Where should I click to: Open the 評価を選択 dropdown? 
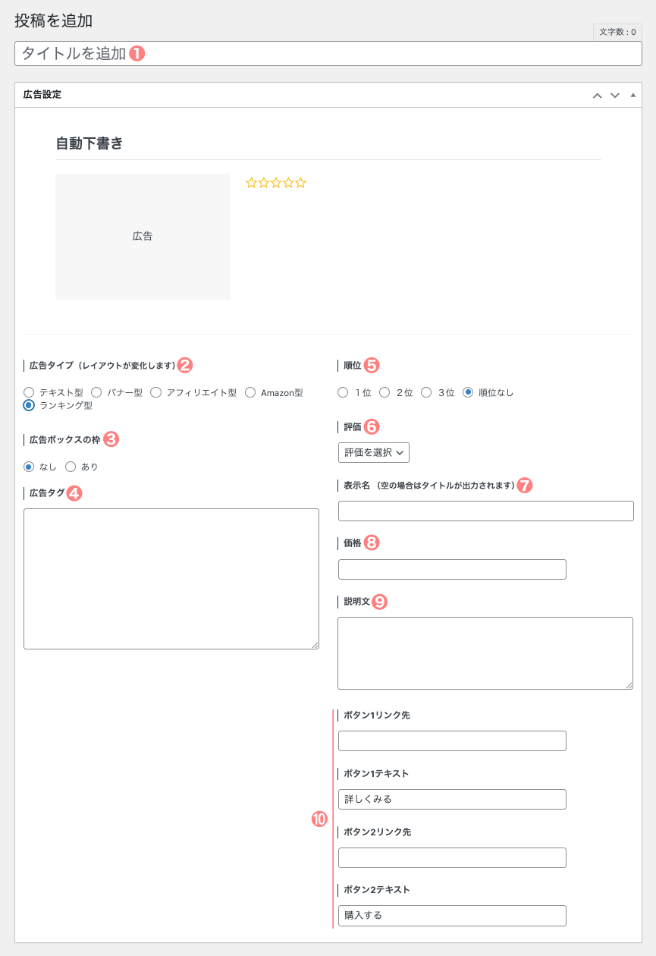point(374,453)
